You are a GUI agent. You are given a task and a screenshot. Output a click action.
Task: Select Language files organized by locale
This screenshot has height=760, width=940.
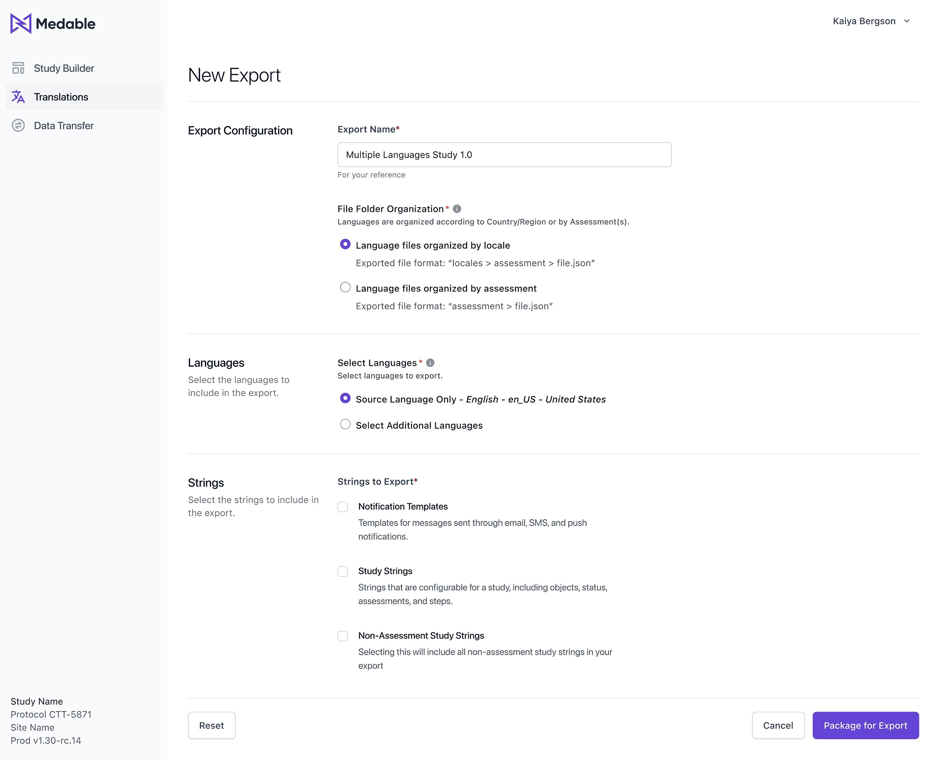(345, 244)
